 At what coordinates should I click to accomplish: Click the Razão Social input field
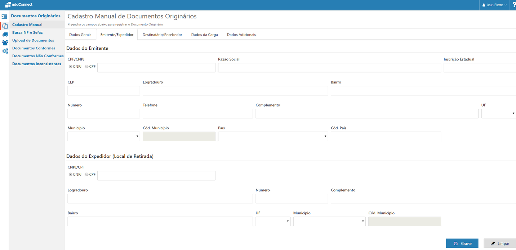[329, 68]
